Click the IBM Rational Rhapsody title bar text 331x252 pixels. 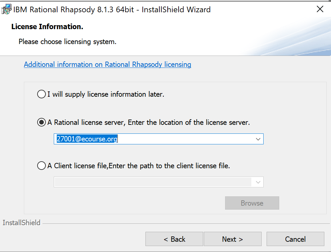click(112, 10)
